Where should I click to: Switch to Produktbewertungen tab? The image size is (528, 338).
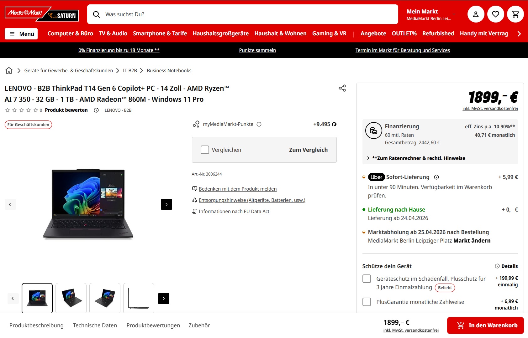click(x=153, y=325)
